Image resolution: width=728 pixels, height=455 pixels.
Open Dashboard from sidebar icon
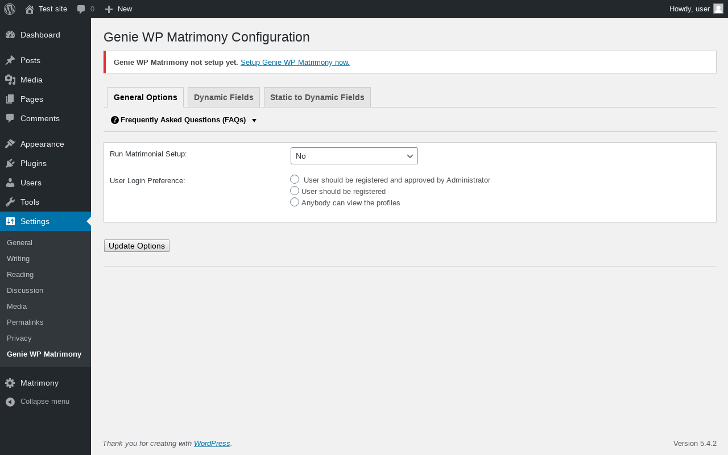(x=10, y=35)
